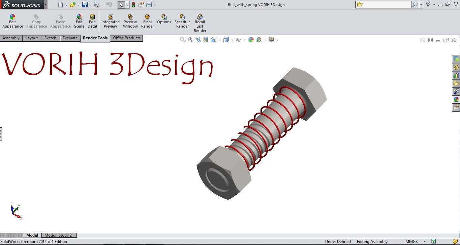Open Custom Properties task pane tab
The width and height of the screenshot is (460, 245).
click(x=456, y=108)
